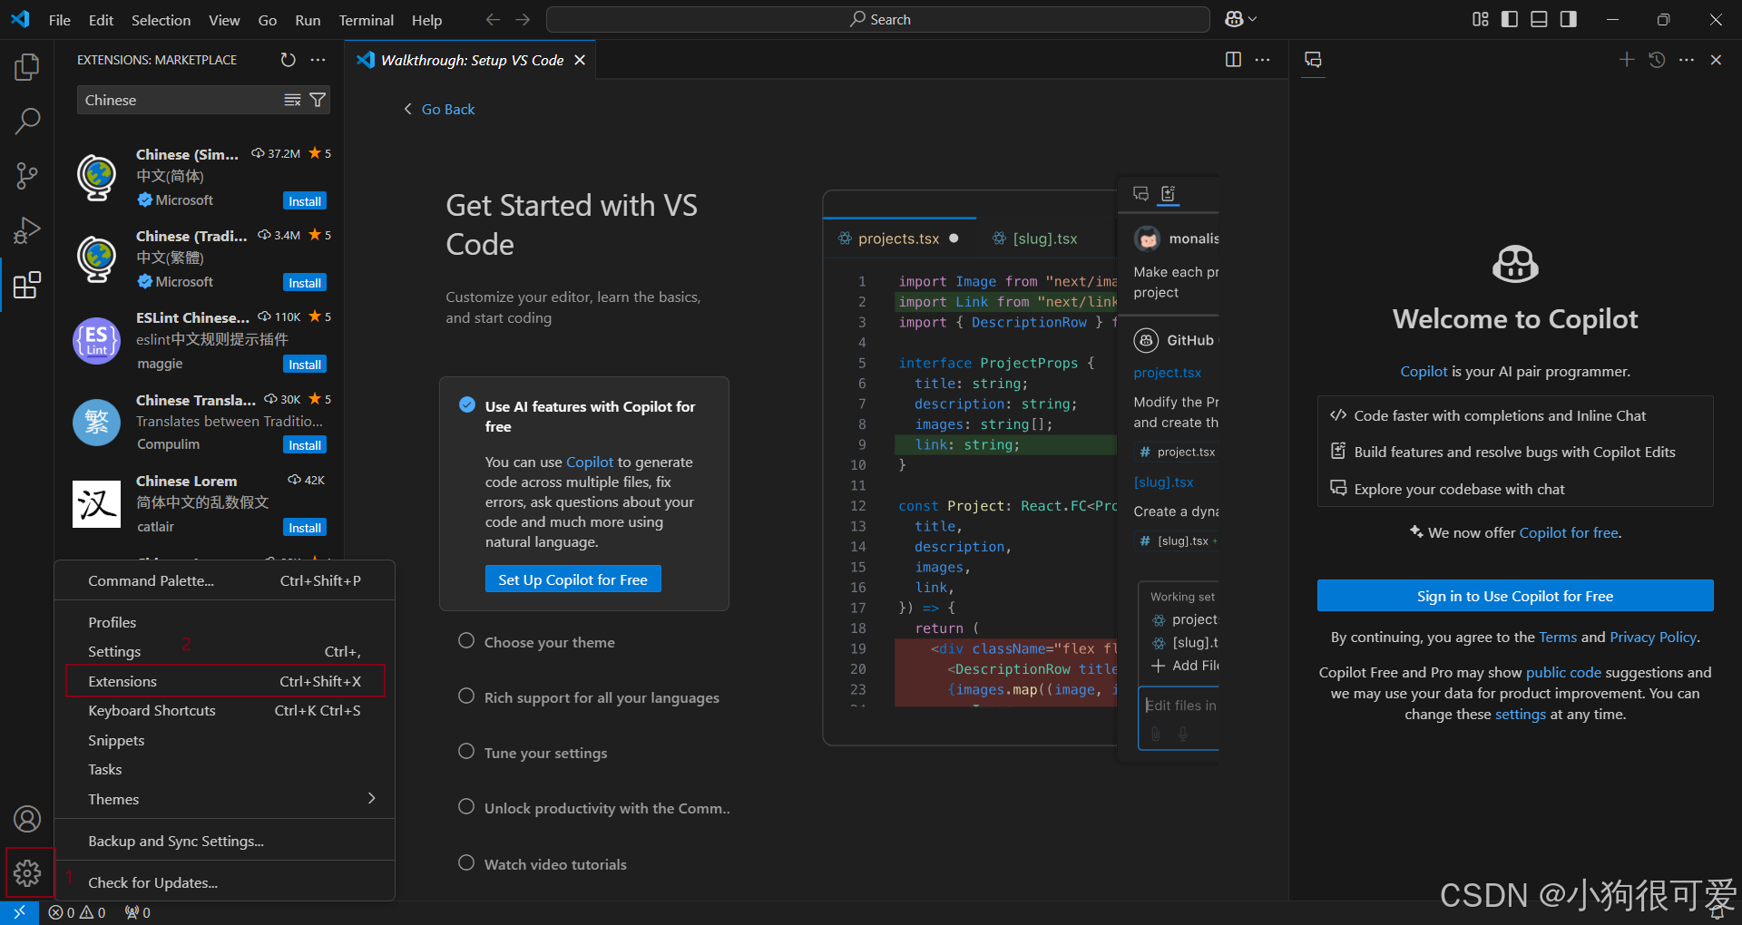Go forward with the navigation arrow
The width and height of the screenshot is (1742, 925).
(523, 19)
